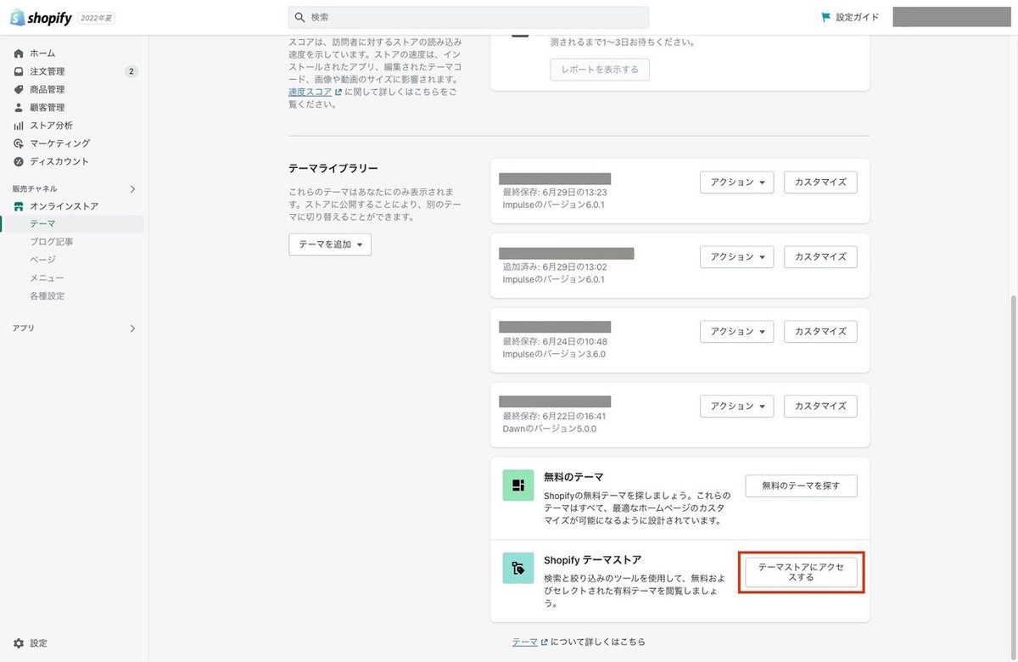
Task: Click カスタマイズ for theme saved 6月29日の13:23
Action: pyautogui.click(x=820, y=182)
